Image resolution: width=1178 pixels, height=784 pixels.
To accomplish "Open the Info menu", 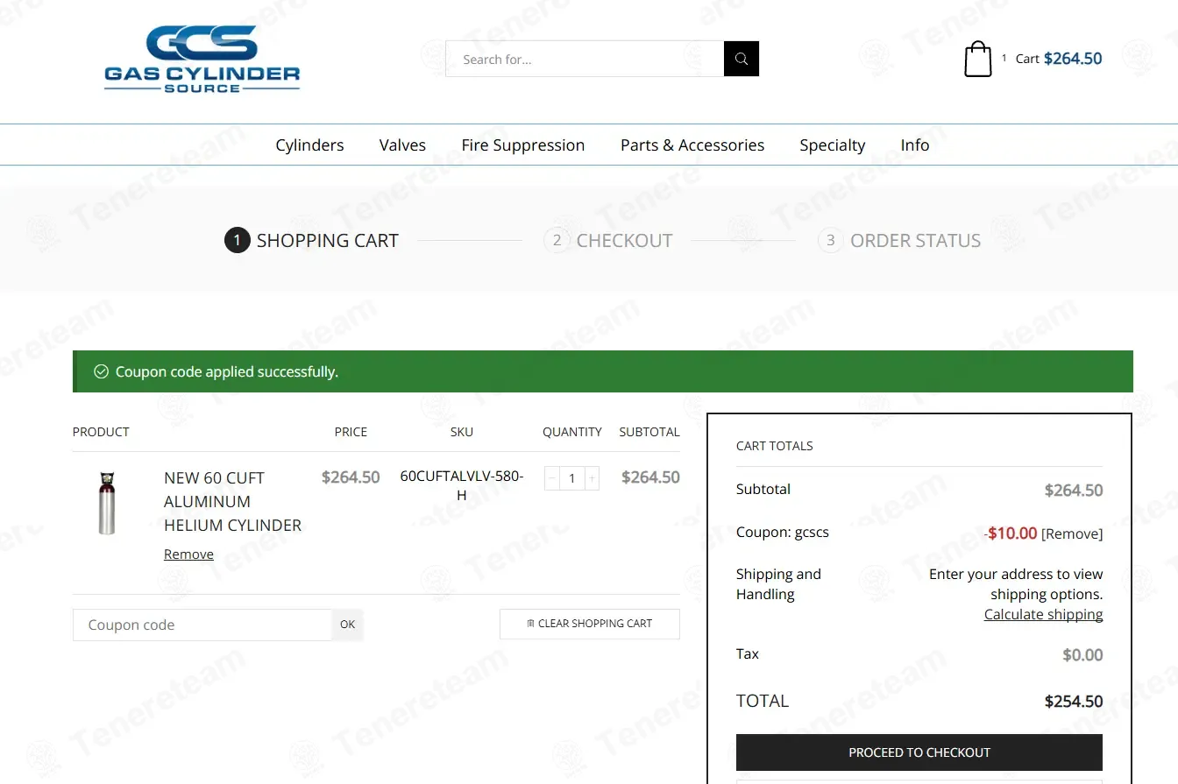I will [915, 145].
